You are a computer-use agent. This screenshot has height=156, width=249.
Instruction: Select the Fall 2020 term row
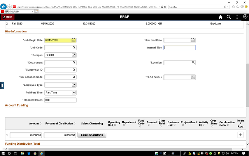[124, 23]
